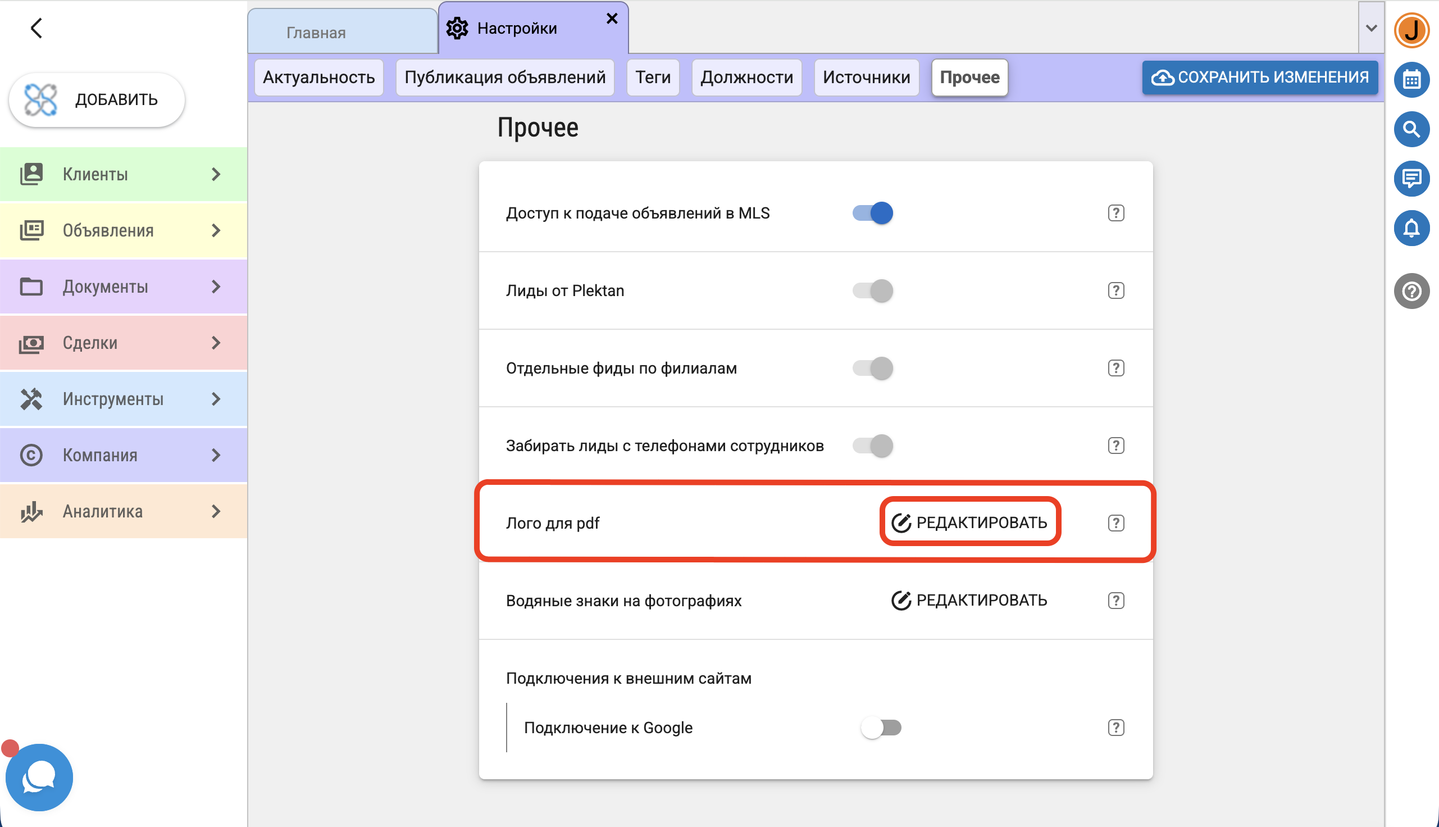Click the blue search magnifier icon
The width and height of the screenshot is (1439, 827).
point(1411,129)
